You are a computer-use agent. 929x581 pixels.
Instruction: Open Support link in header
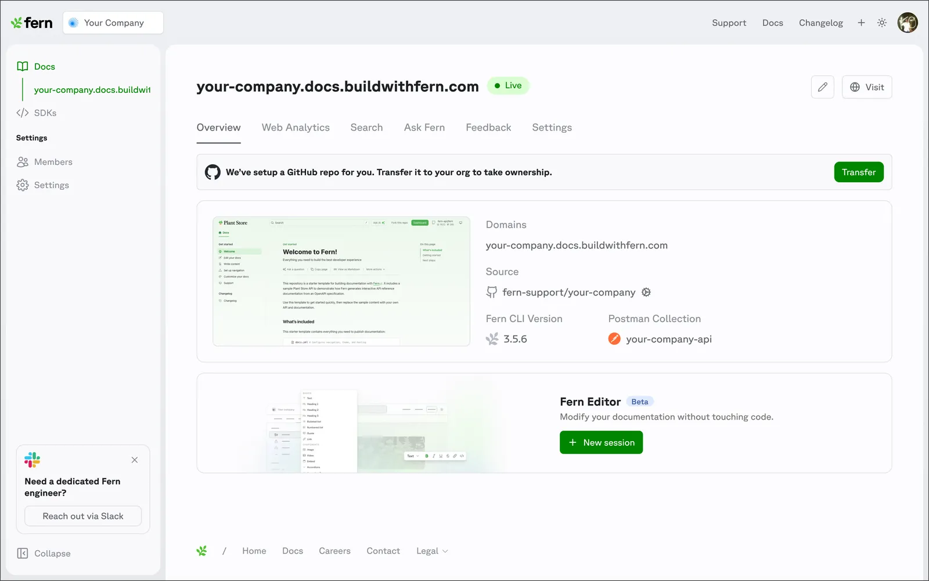729,23
